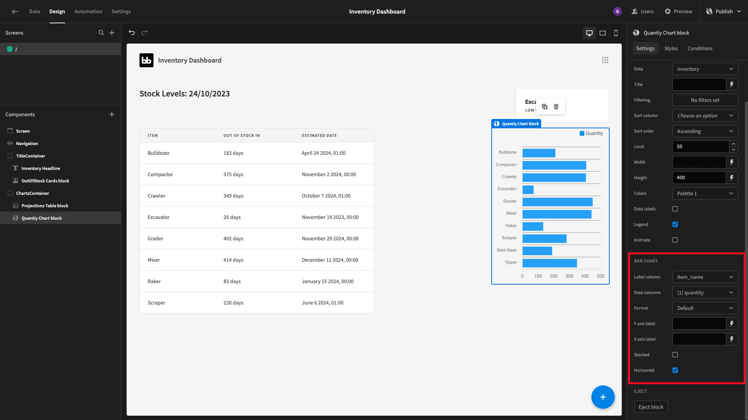
Task: Add a new screen with plus icon
Action: coord(112,33)
